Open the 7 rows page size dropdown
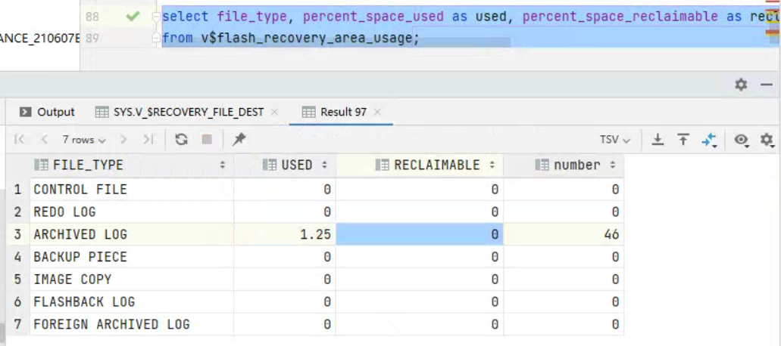 point(84,140)
